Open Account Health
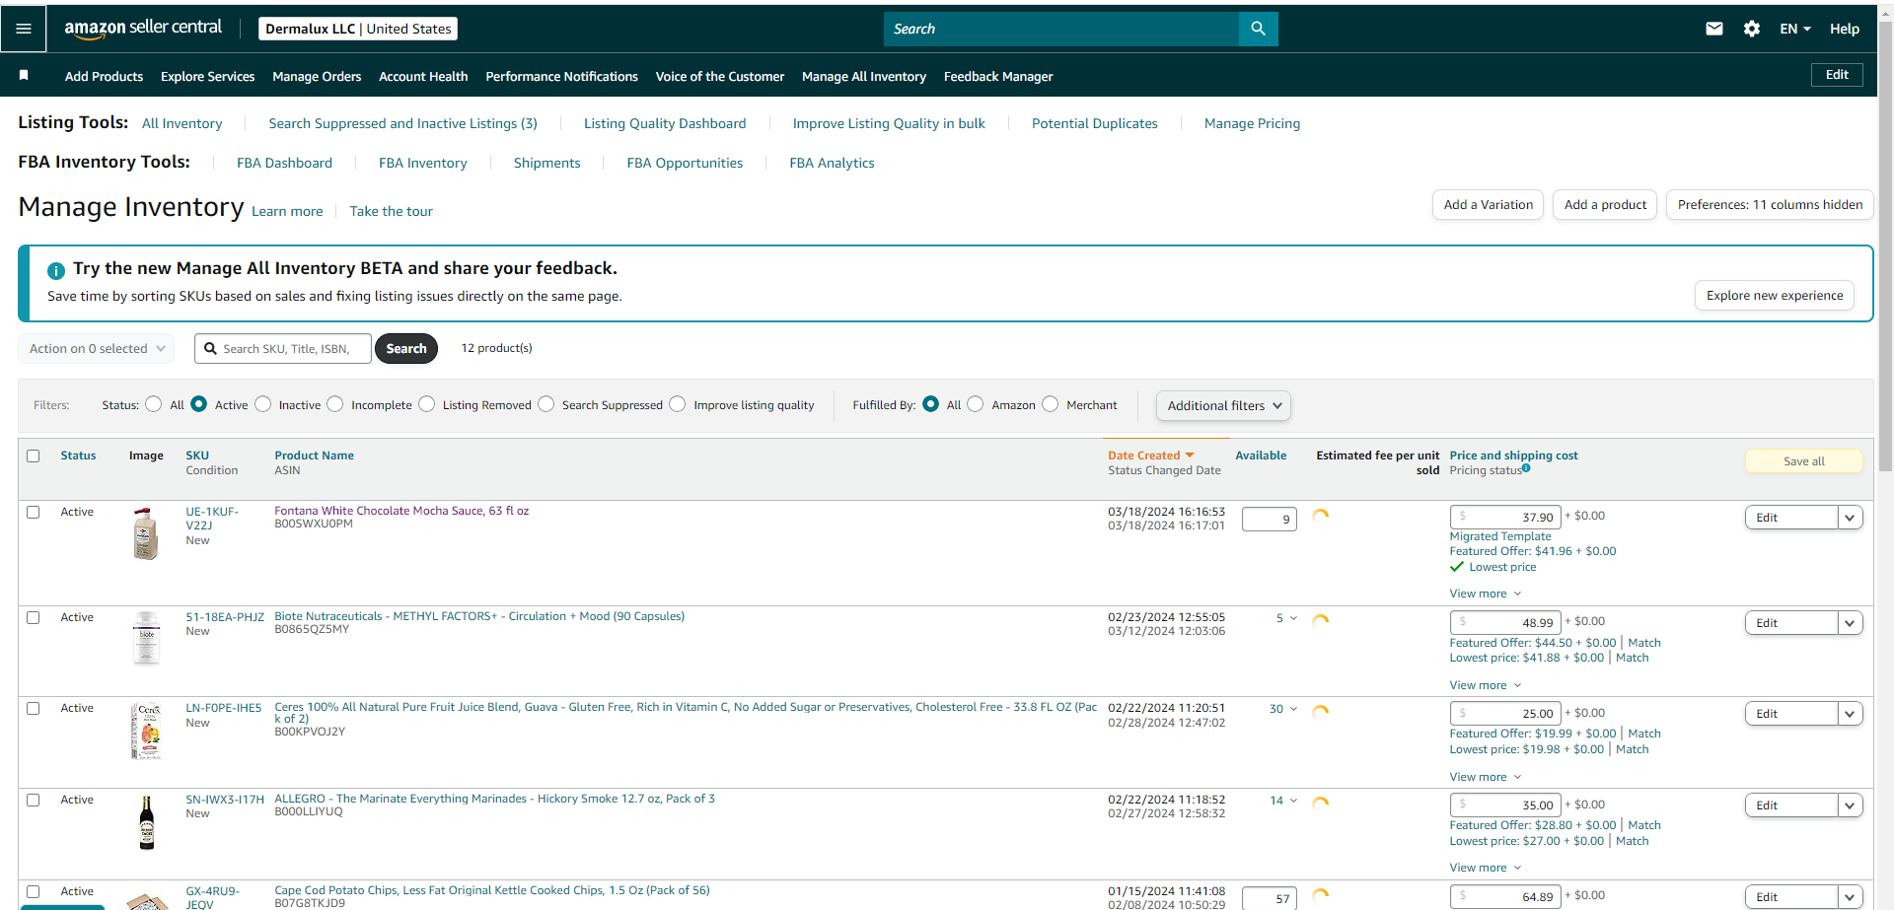This screenshot has height=910, width=1894. (x=423, y=76)
